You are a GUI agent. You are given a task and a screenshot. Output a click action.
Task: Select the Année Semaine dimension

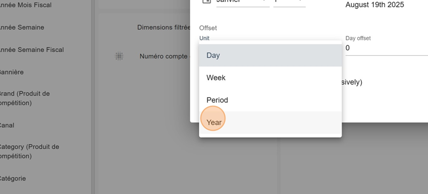21,27
